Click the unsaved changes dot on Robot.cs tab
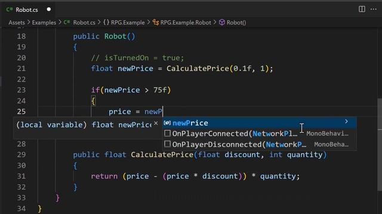 49,10
